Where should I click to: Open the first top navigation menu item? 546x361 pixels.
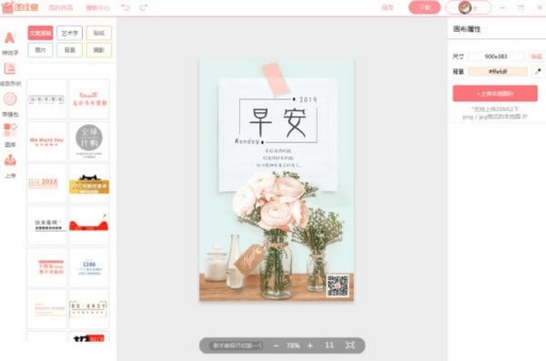[61, 7]
